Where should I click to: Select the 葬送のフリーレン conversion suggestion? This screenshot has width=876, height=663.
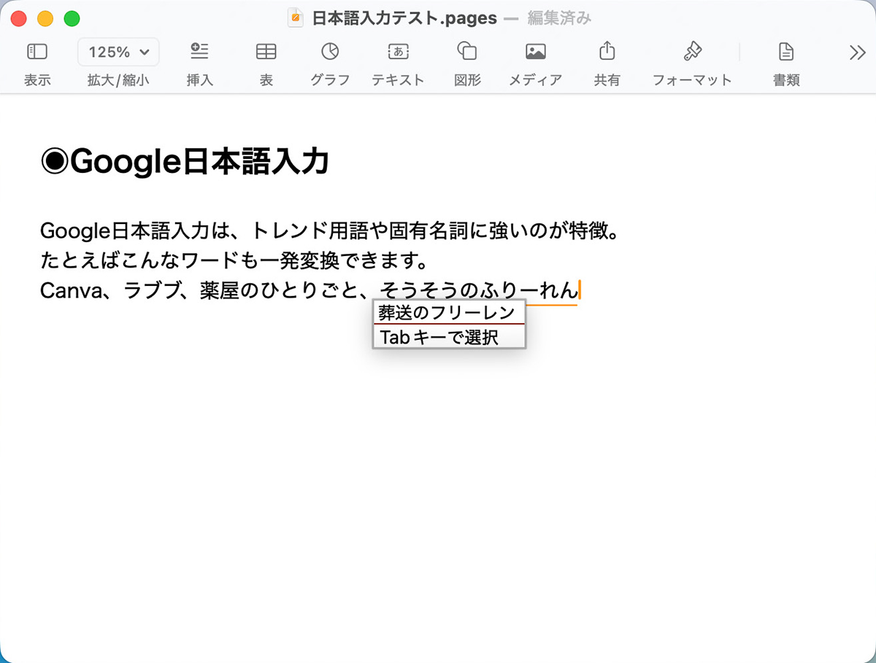[449, 312]
